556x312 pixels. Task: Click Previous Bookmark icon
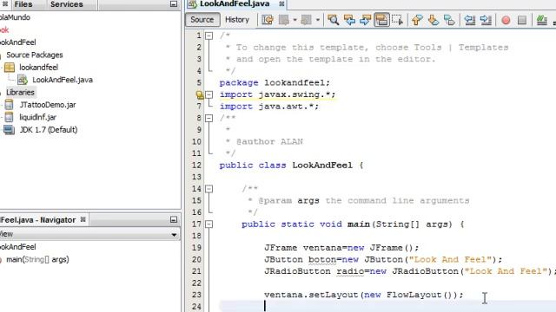pyautogui.click(x=417, y=20)
